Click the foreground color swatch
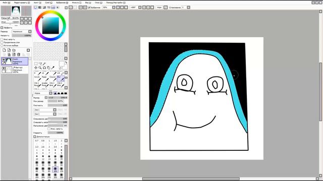This screenshot has height=181, width=323. click(x=62, y=64)
